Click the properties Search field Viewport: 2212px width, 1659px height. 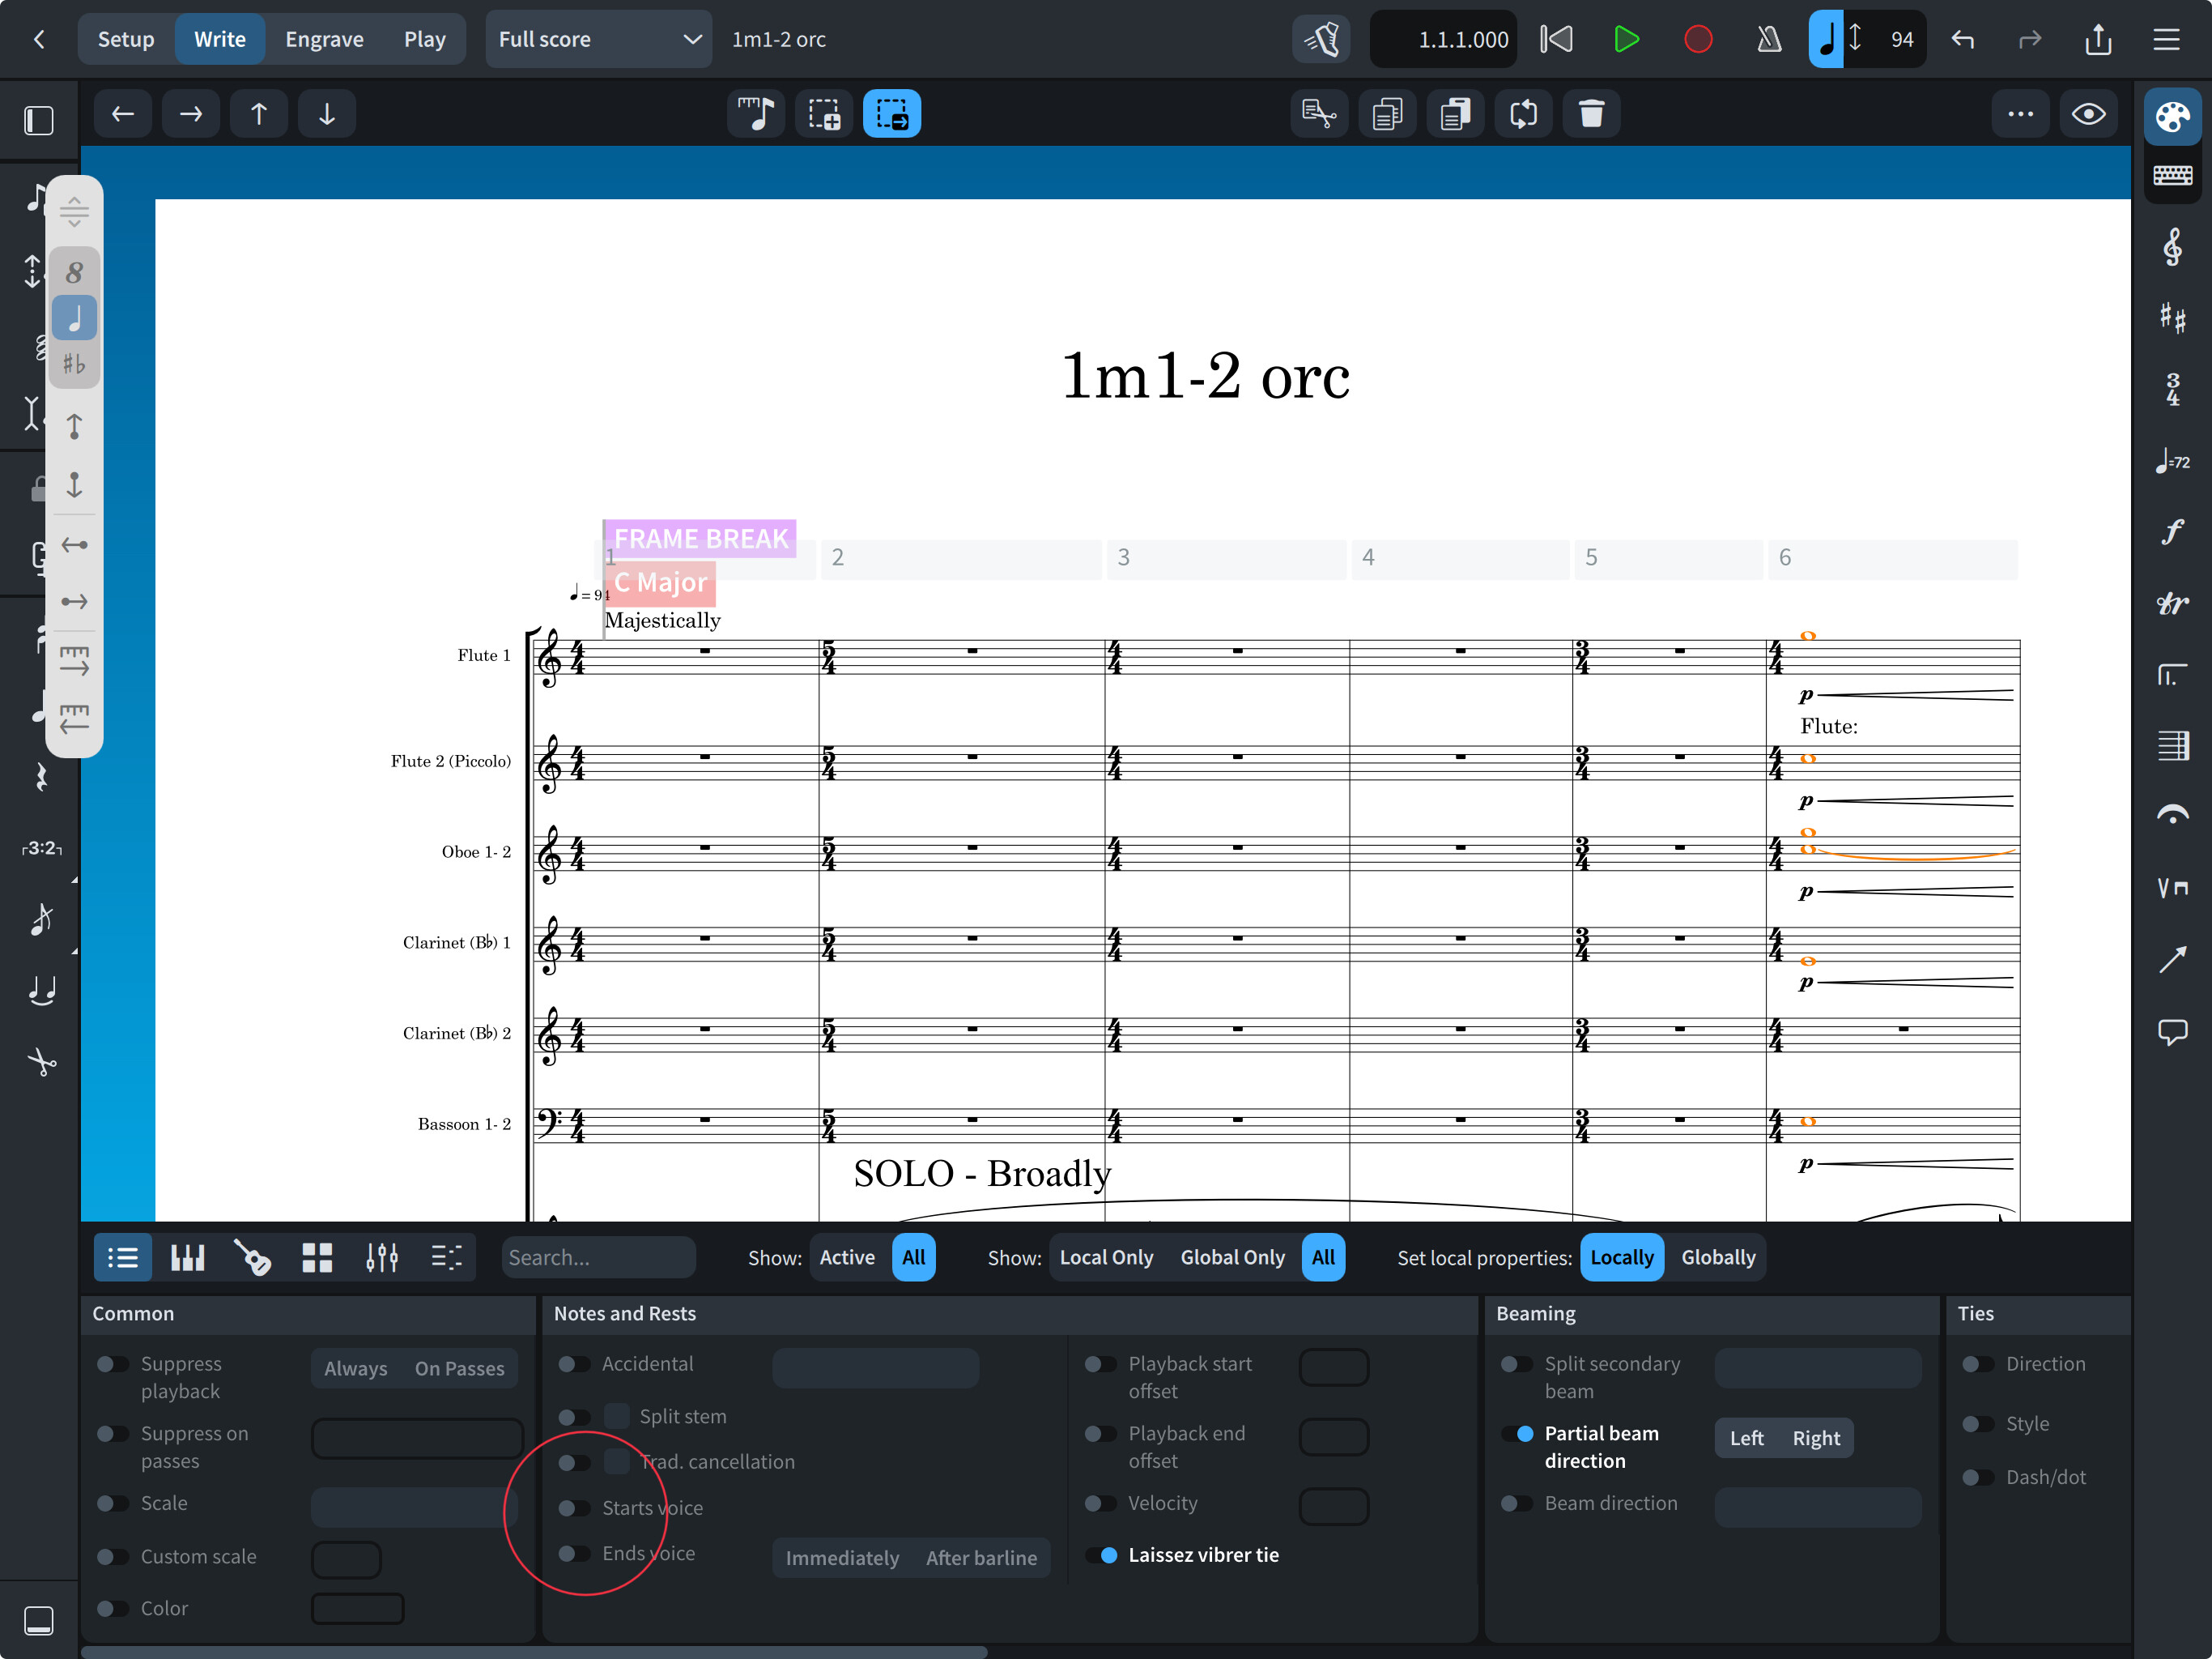coord(598,1258)
